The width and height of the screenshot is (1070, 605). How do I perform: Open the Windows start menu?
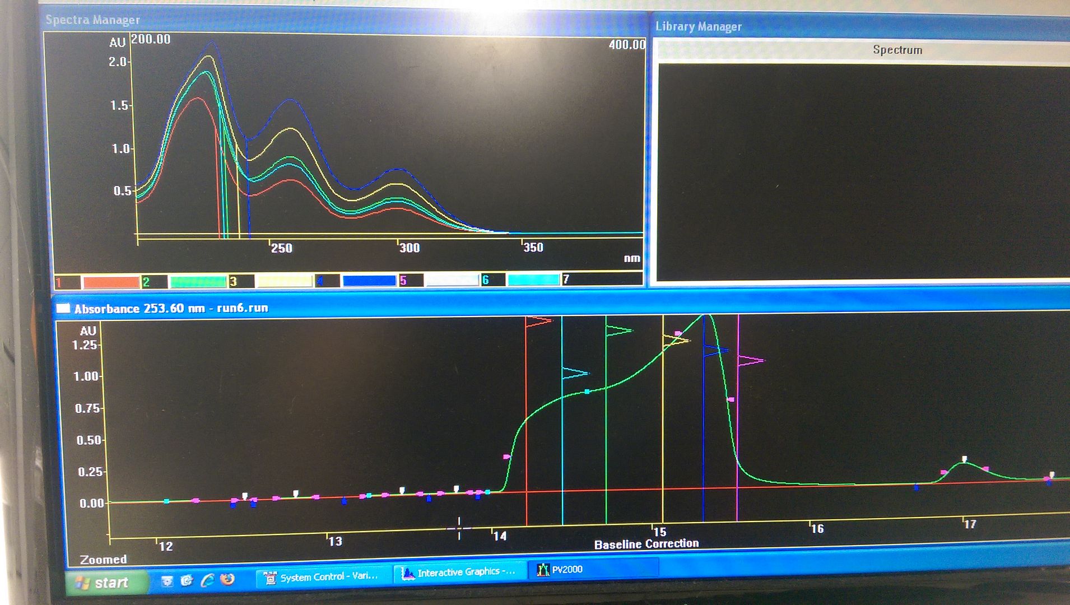pyautogui.click(x=105, y=583)
